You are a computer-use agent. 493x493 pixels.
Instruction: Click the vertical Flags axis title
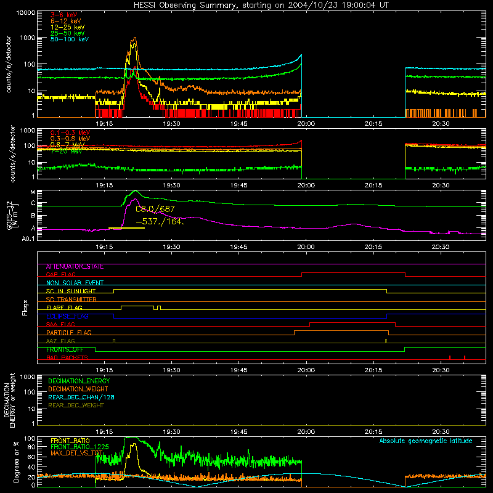pyautogui.click(x=25, y=308)
